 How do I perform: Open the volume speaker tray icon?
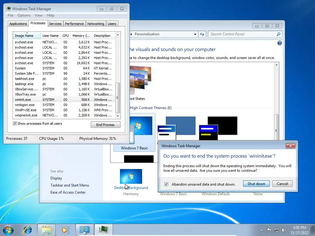(x=284, y=230)
